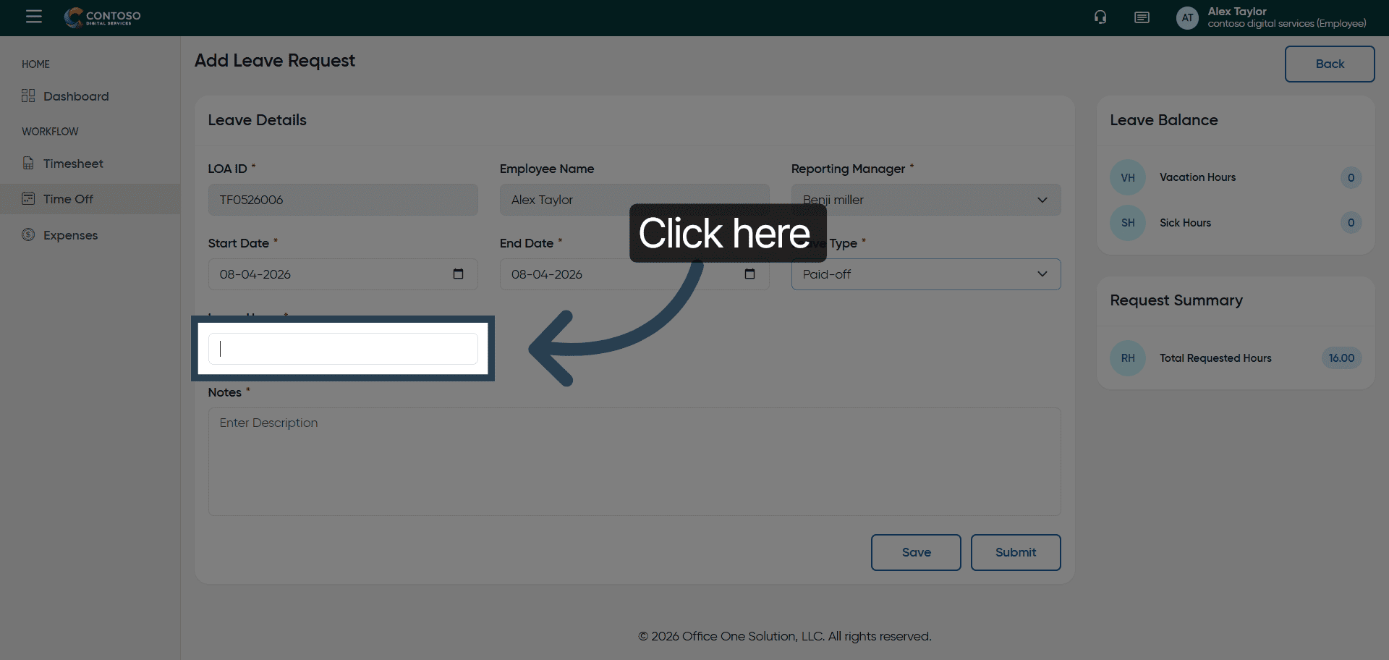This screenshot has height=660, width=1389.
Task: Click the AT user avatar
Action: (x=1187, y=17)
